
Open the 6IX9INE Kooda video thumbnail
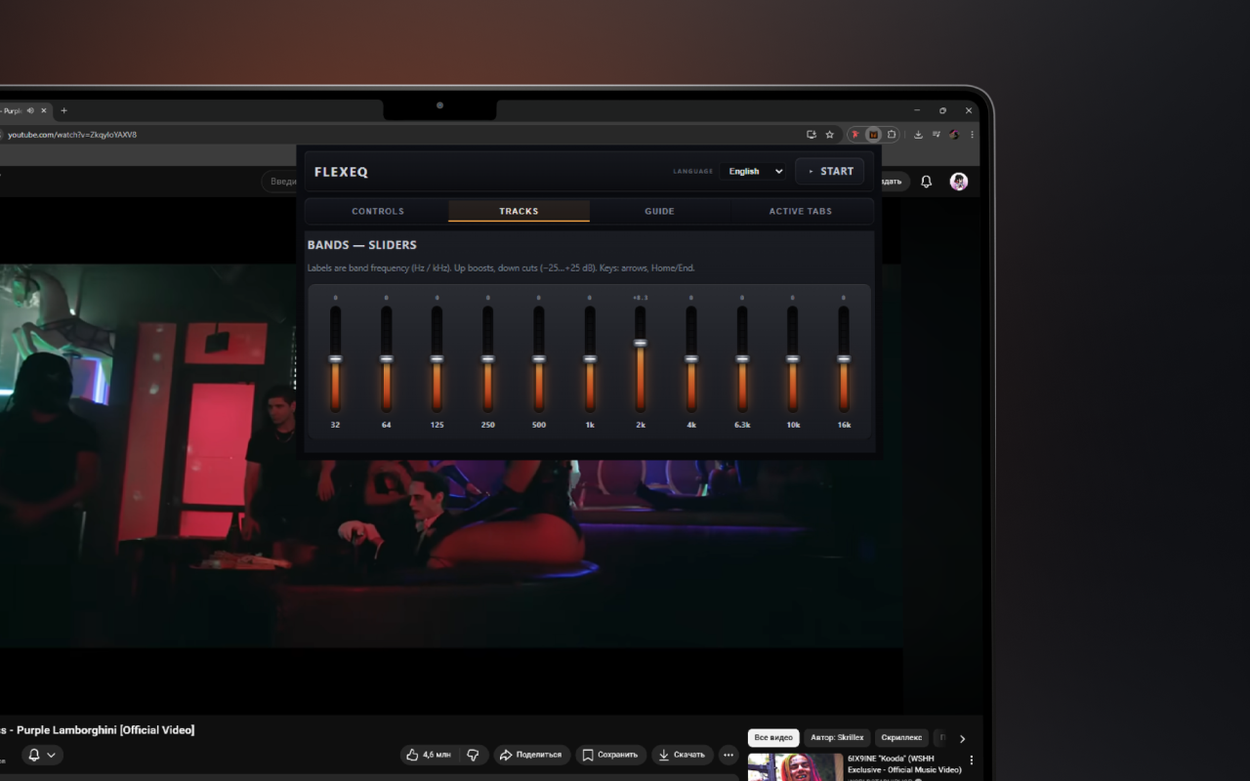point(795,766)
